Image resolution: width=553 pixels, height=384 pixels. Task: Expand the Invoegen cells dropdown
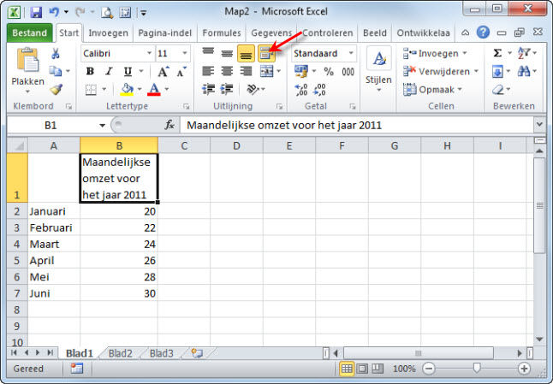465,53
